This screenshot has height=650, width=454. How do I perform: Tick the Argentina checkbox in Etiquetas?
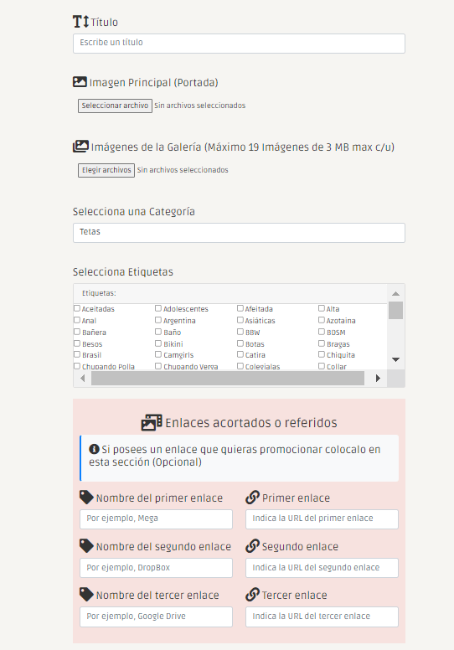pyautogui.click(x=158, y=320)
